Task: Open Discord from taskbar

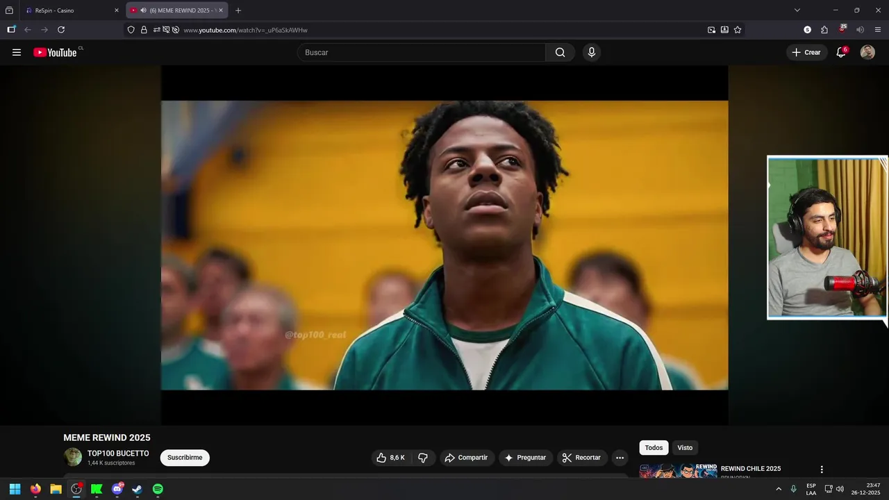Action: (117, 489)
